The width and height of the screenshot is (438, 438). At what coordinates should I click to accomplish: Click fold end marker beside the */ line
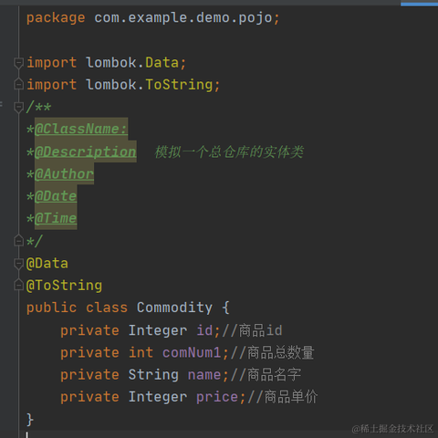click(x=18, y=241)
